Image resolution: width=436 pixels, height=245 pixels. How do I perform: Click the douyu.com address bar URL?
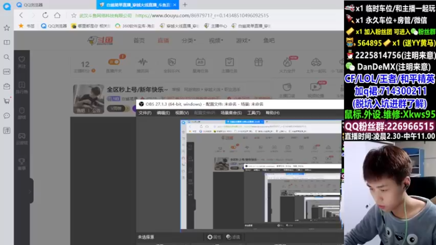[202, 16]
